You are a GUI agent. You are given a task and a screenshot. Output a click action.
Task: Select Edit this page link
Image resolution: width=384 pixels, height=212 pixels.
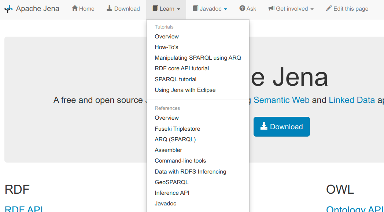pyautogui.click(x=347, y=8)
